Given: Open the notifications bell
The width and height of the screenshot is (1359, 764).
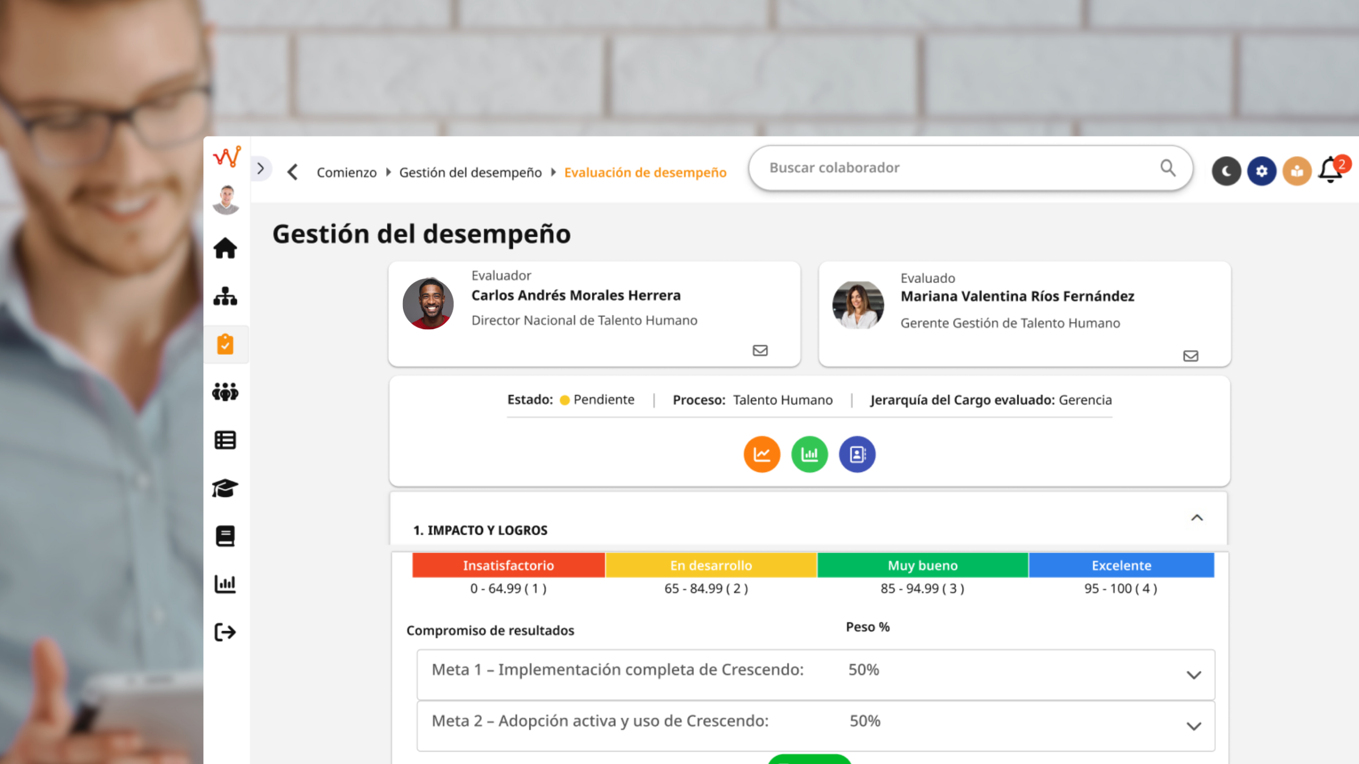Looking at the screenshot, I should coord(1331,170).
